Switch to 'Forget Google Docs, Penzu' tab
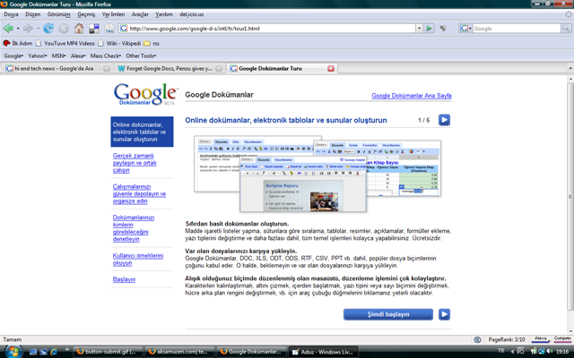 pyautogui.click(x=170, y=68)
